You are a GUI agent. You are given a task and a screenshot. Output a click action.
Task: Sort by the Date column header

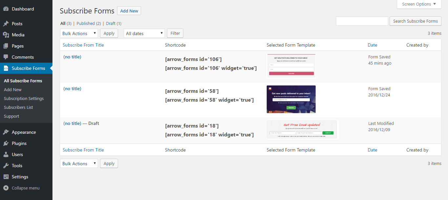click(372, 45)
